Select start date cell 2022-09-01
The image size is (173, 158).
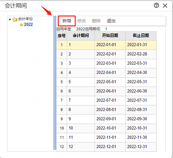click(x=110, y=119)
